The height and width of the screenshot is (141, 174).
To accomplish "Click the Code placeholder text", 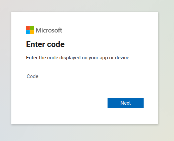I will 32,76.
